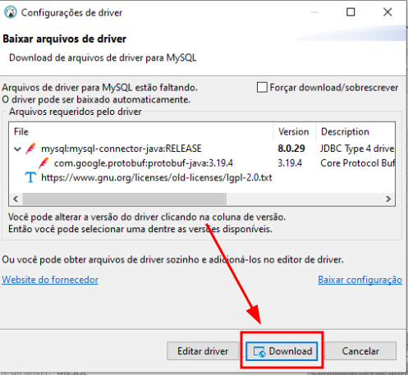The height and width of the screenshot is (375, 408).
Task: Click version 8.0.29 cell to change version
Action: [x=291, y=149]
